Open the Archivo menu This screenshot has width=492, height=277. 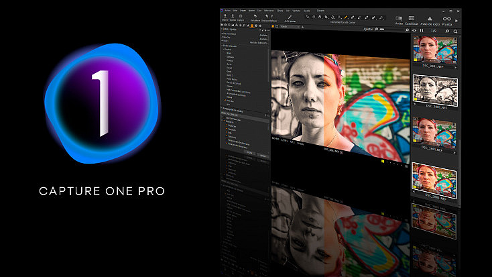pos(227,10)
